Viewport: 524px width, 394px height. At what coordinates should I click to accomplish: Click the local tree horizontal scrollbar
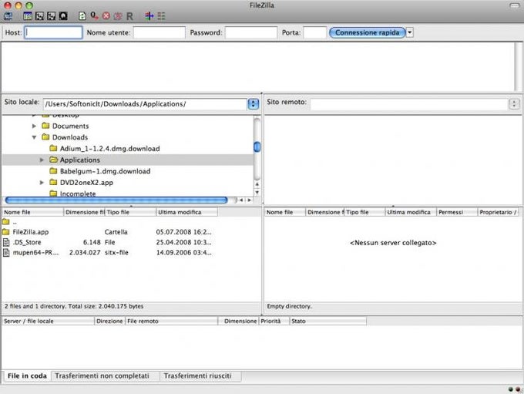(x=116, y=200)
